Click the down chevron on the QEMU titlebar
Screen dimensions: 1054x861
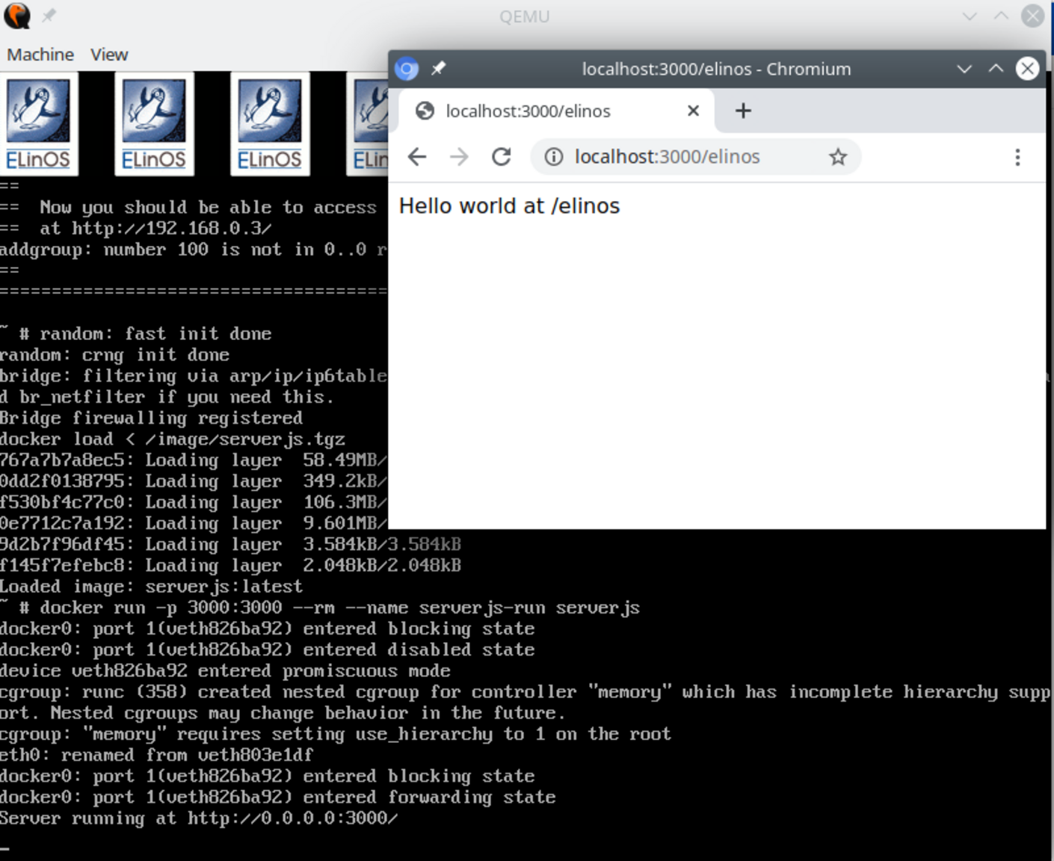tap(969, 16)
